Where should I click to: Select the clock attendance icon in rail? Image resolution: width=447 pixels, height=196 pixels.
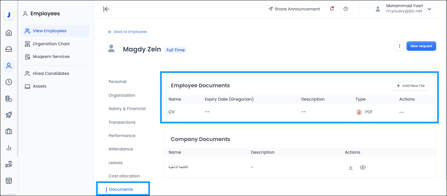click(x=9, y=82)
